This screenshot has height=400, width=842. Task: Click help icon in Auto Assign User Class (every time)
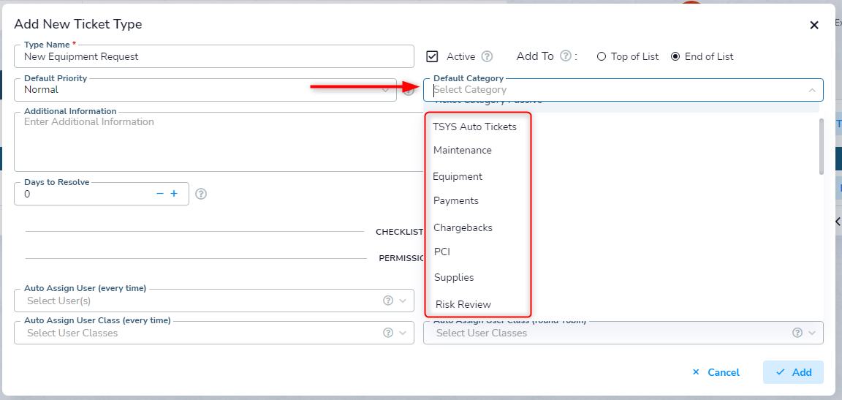coord(388,332)
